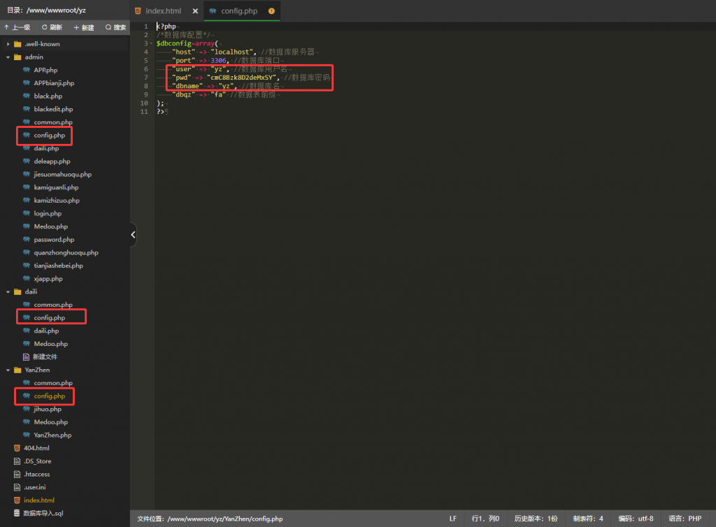Screen dimensions: 716x527
Task: Open common.php in daili folder
Action: click(x=53, y=305)
